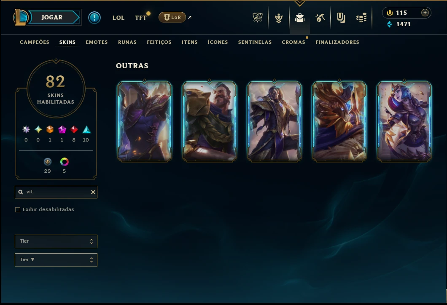Viewport: 447px width, 305px height.
Task: Select the first skin card under Outras
Action: tap(145, 122)
